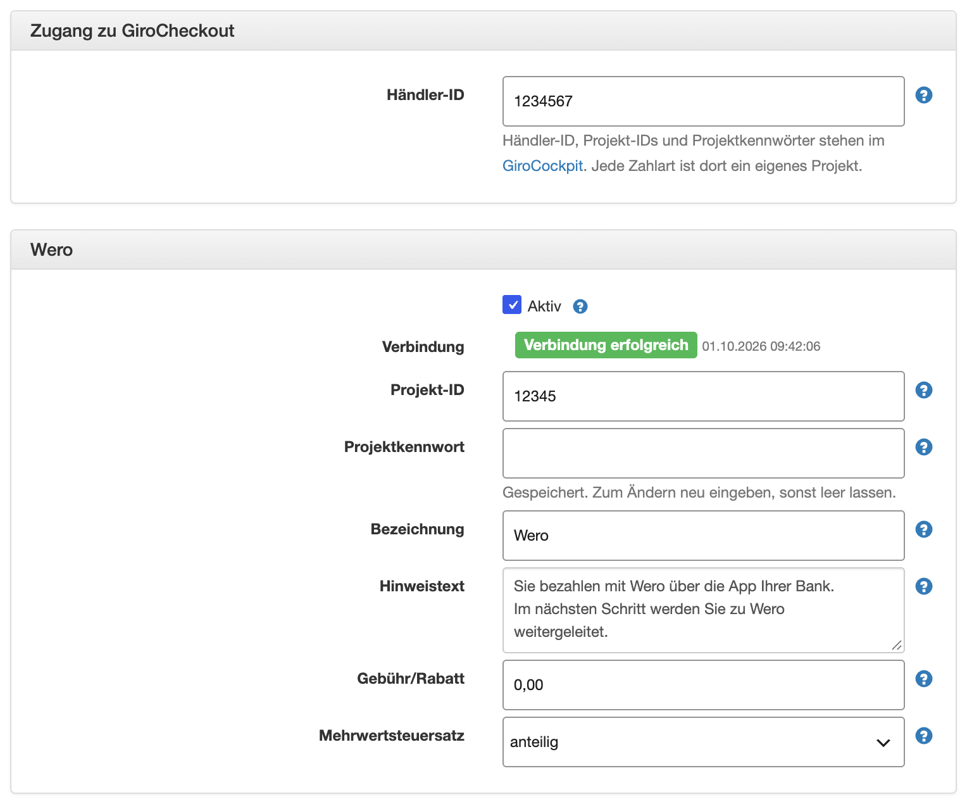967x804 pixels.
Task: Focus the Händler-ID input field
Action: [x=703, y=101]
